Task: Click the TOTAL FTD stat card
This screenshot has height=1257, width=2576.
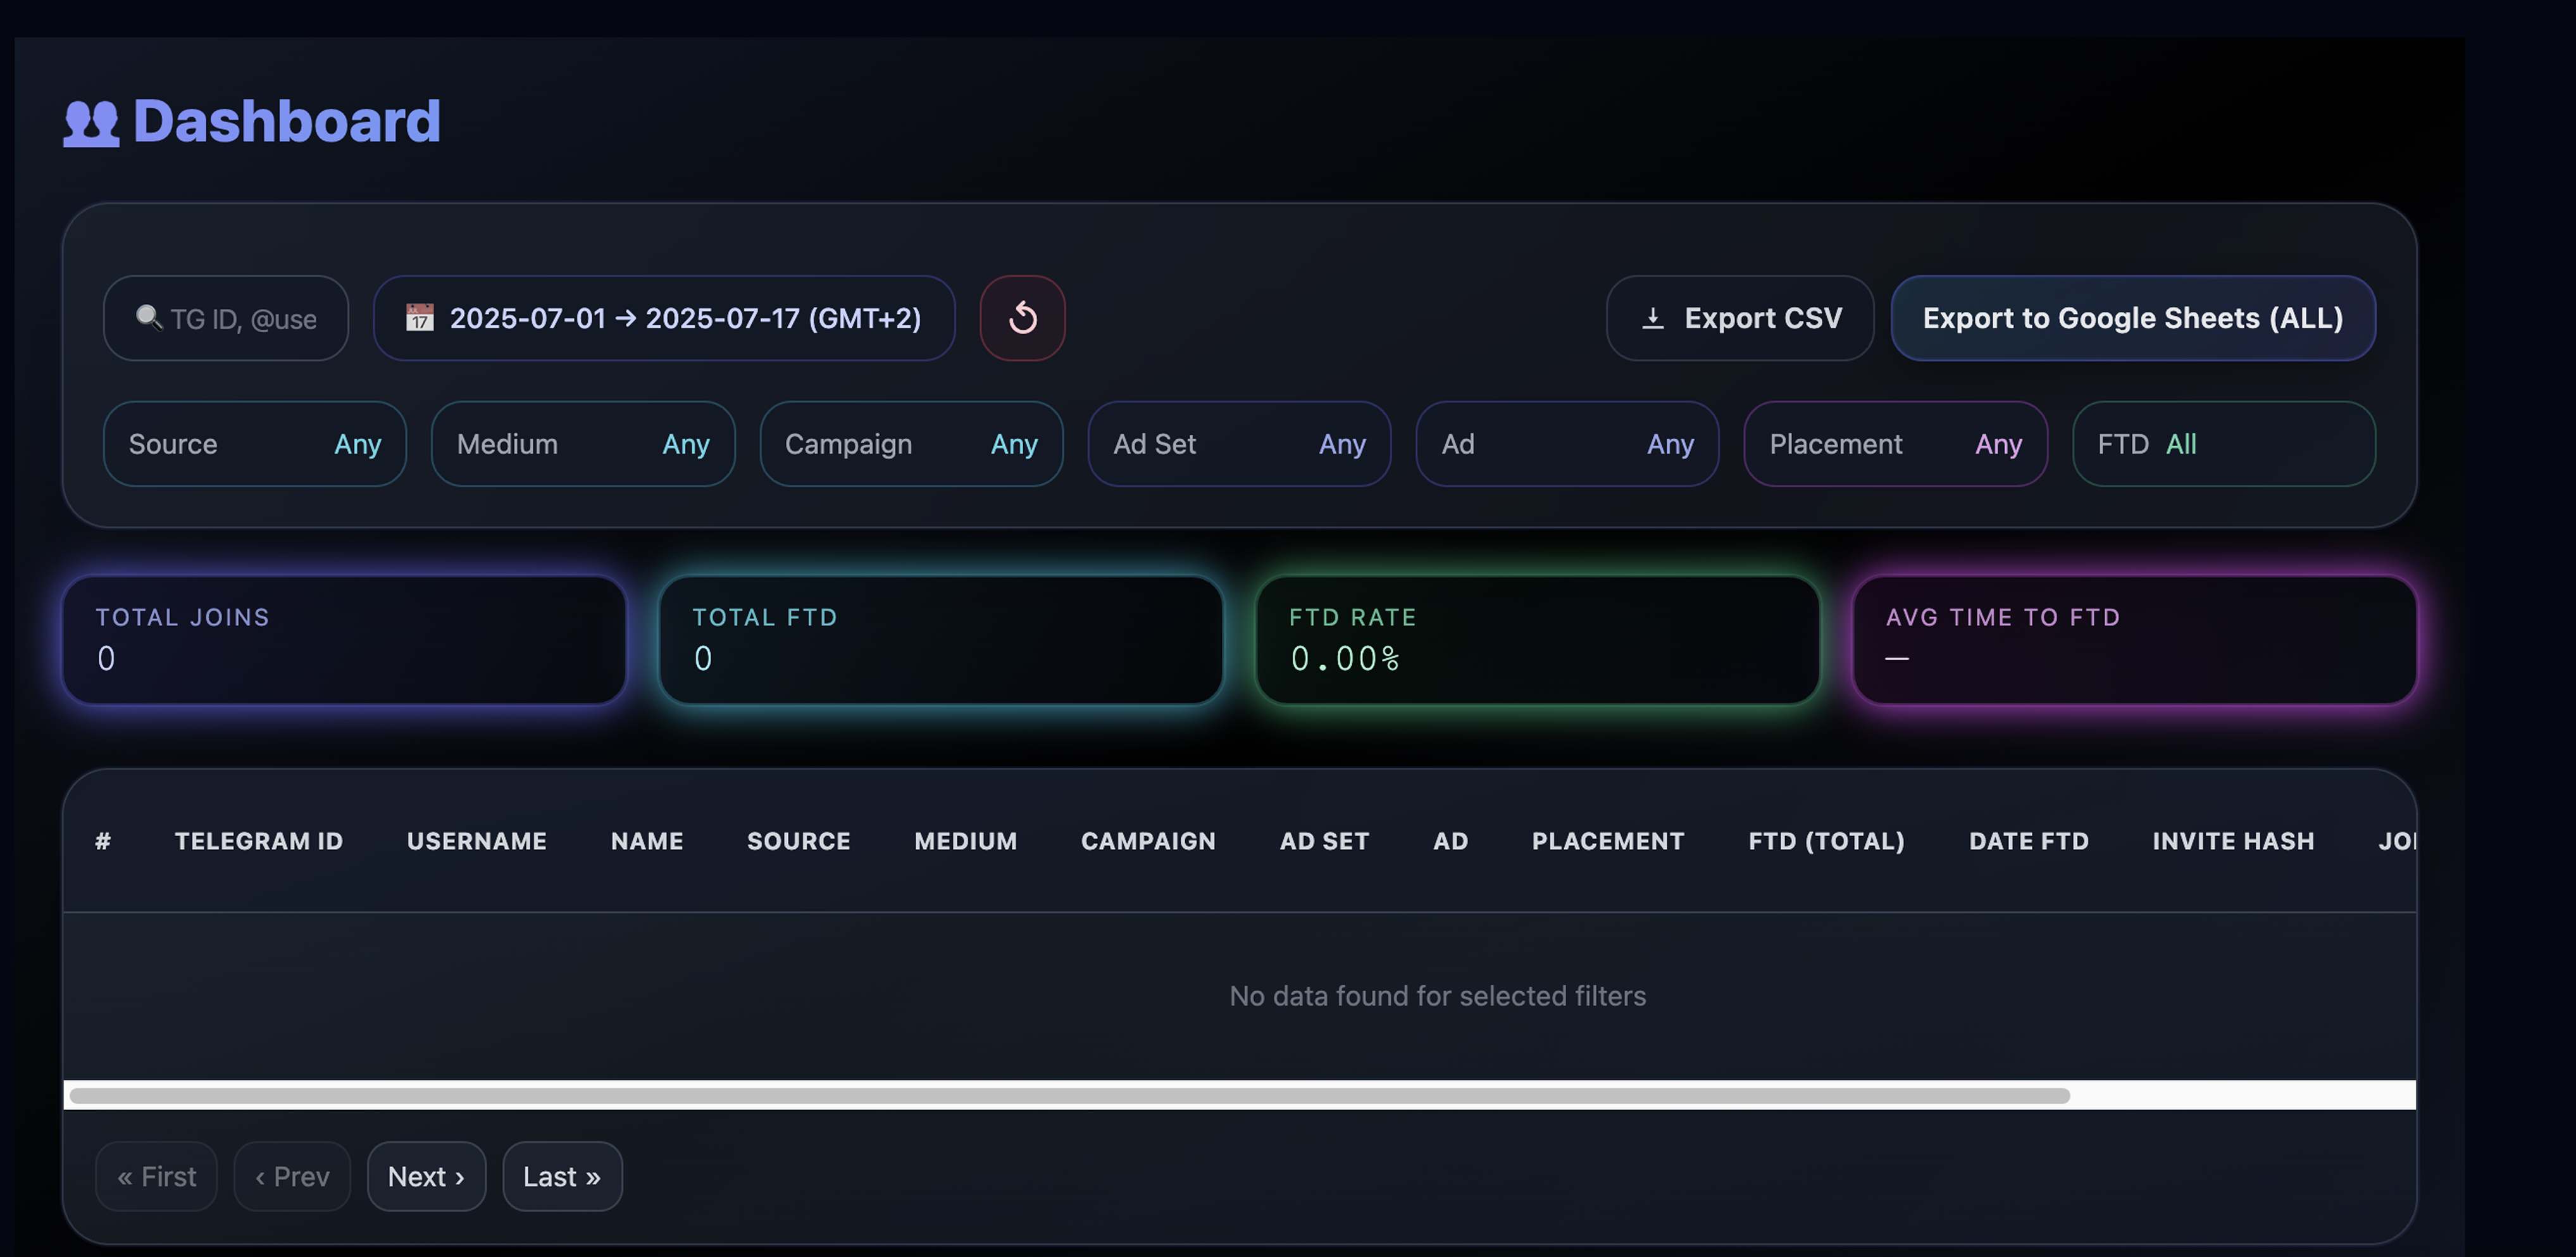Action: pos(941,640)
